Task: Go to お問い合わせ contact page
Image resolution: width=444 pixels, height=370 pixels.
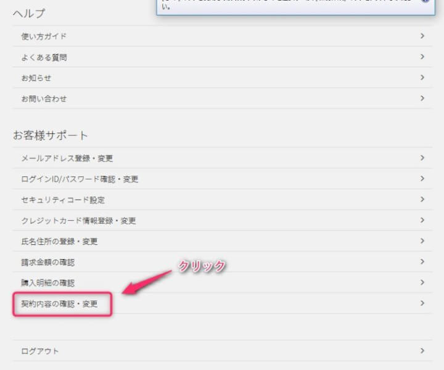Action: [44, 99]
